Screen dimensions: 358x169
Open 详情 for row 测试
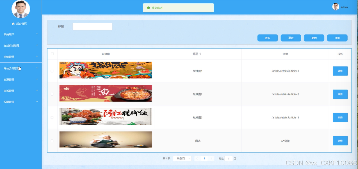[x=340, y=141]
